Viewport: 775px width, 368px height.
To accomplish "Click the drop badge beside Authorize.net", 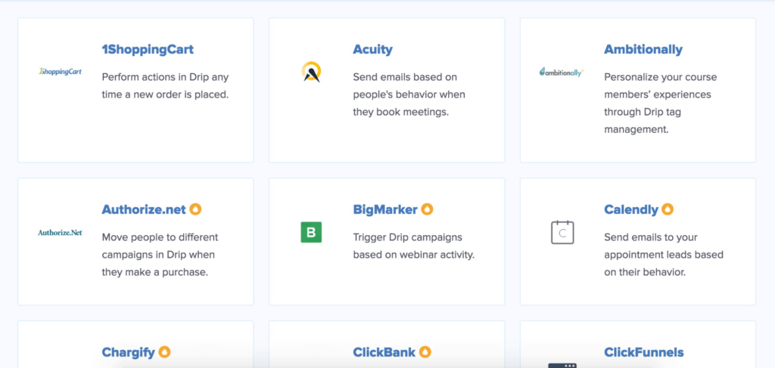I will (195, 209).
